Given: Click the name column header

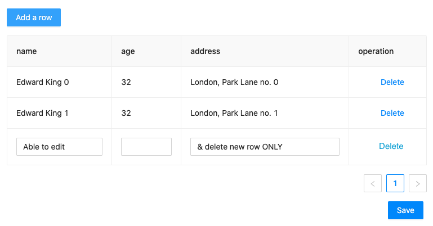Looking at the screenshot, I should pos(26,51).
